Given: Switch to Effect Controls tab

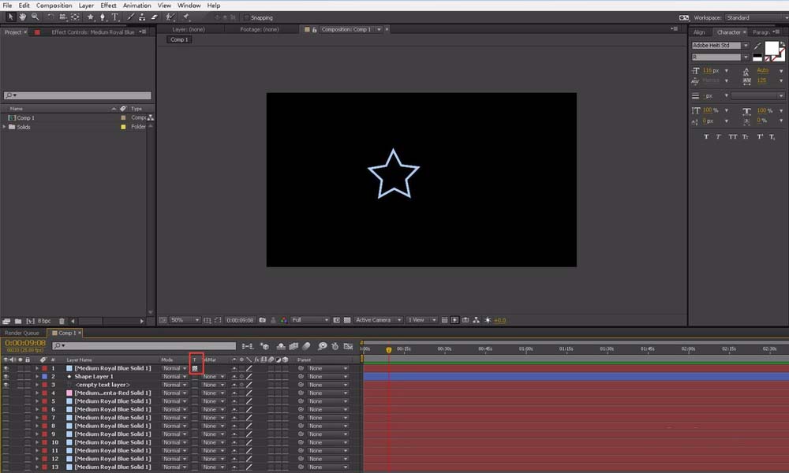Looking at the screenshot, I should (92, 32).
